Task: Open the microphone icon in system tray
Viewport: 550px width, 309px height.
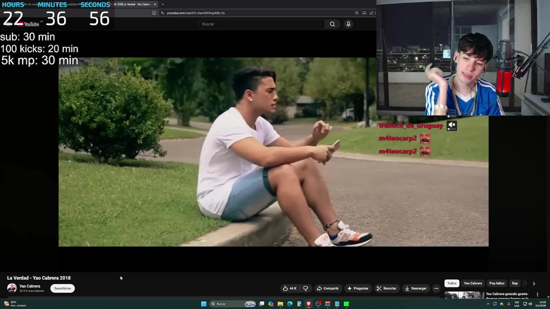Action: [x=509, y=304]
